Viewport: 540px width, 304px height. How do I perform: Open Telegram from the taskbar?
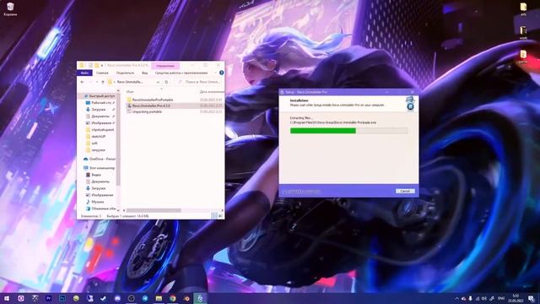pos(145,298)
